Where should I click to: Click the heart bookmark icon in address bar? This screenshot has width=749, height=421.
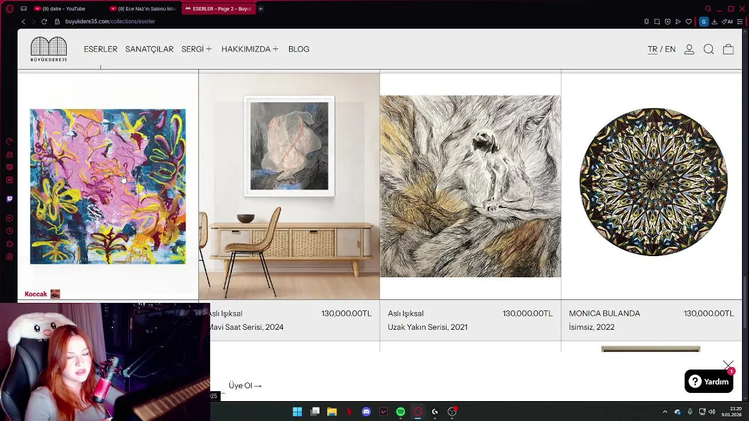tap(689, 22)
